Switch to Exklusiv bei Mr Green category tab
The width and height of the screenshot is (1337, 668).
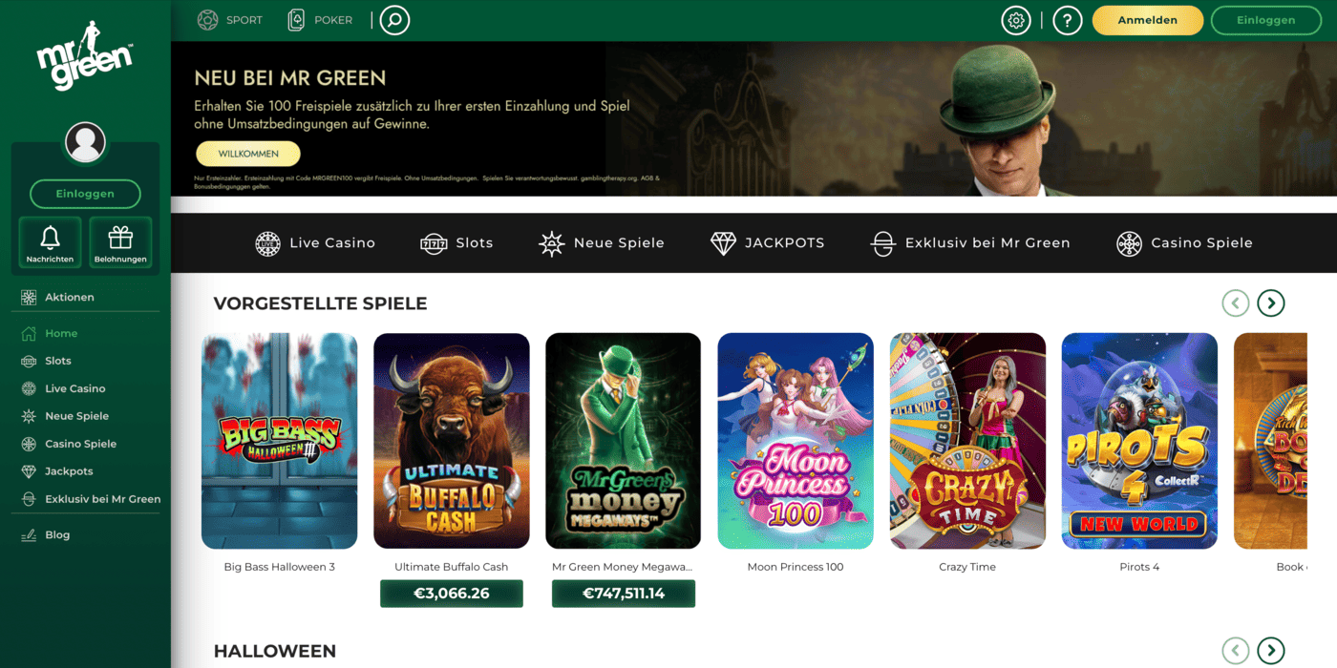point(970,243)
